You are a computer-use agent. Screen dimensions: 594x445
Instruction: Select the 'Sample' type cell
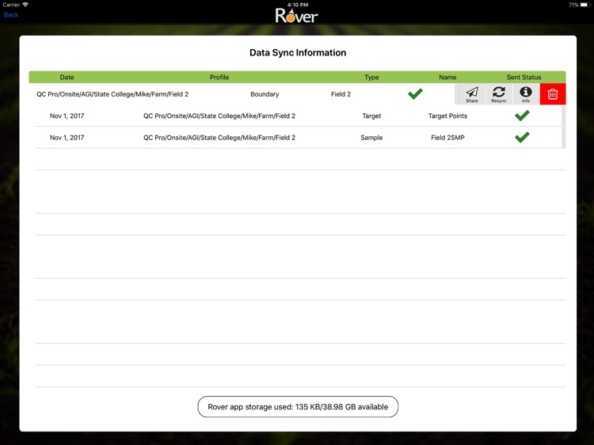371,138
